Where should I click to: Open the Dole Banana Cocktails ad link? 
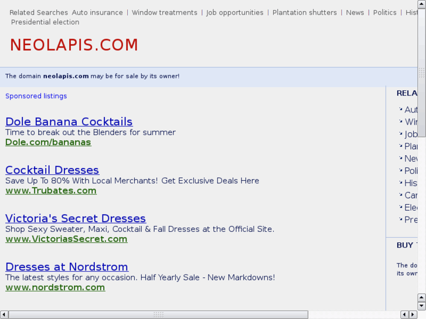click(69, 122)
